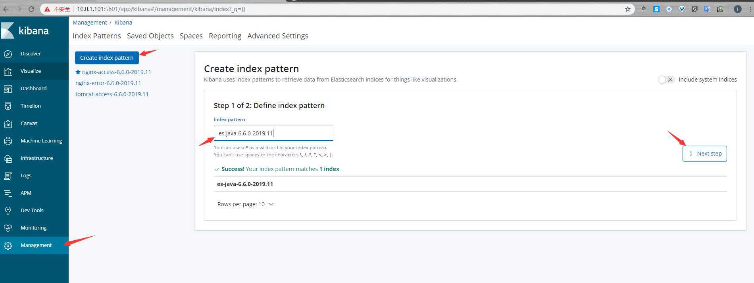The width and height of the screenshot is (754, 283).
Task: Click the default star on nginx-access pattern
Action: pos(78,72)
